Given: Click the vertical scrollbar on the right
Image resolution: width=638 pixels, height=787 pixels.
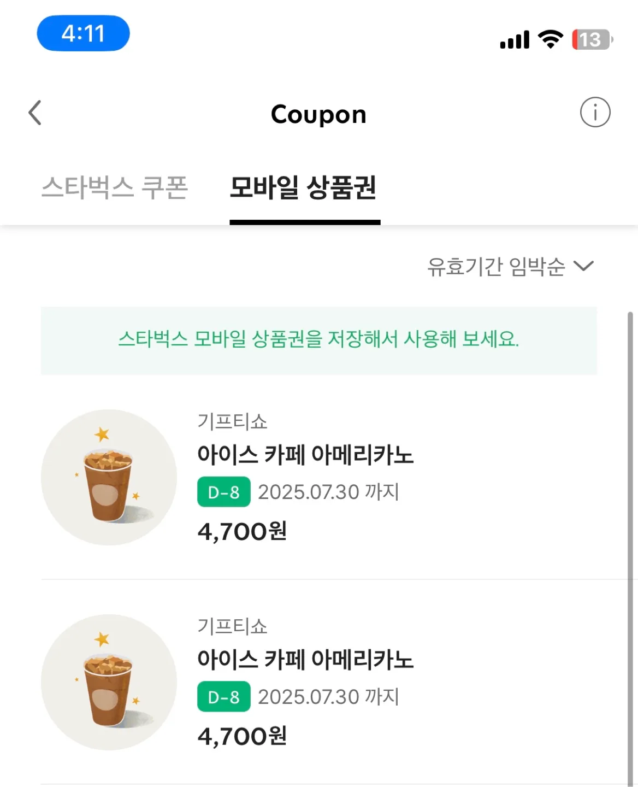Looking at the screenshot, I should pyautogui.click(x=630, y=549).
